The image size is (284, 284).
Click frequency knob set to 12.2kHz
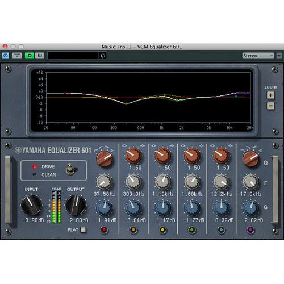[x=221, y=182]
